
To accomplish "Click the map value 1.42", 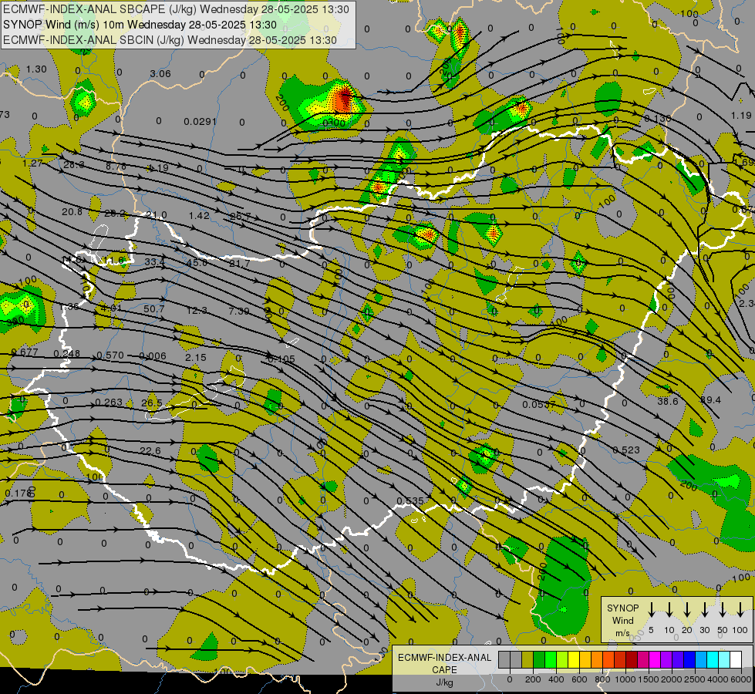I will (x=199, y=215).
